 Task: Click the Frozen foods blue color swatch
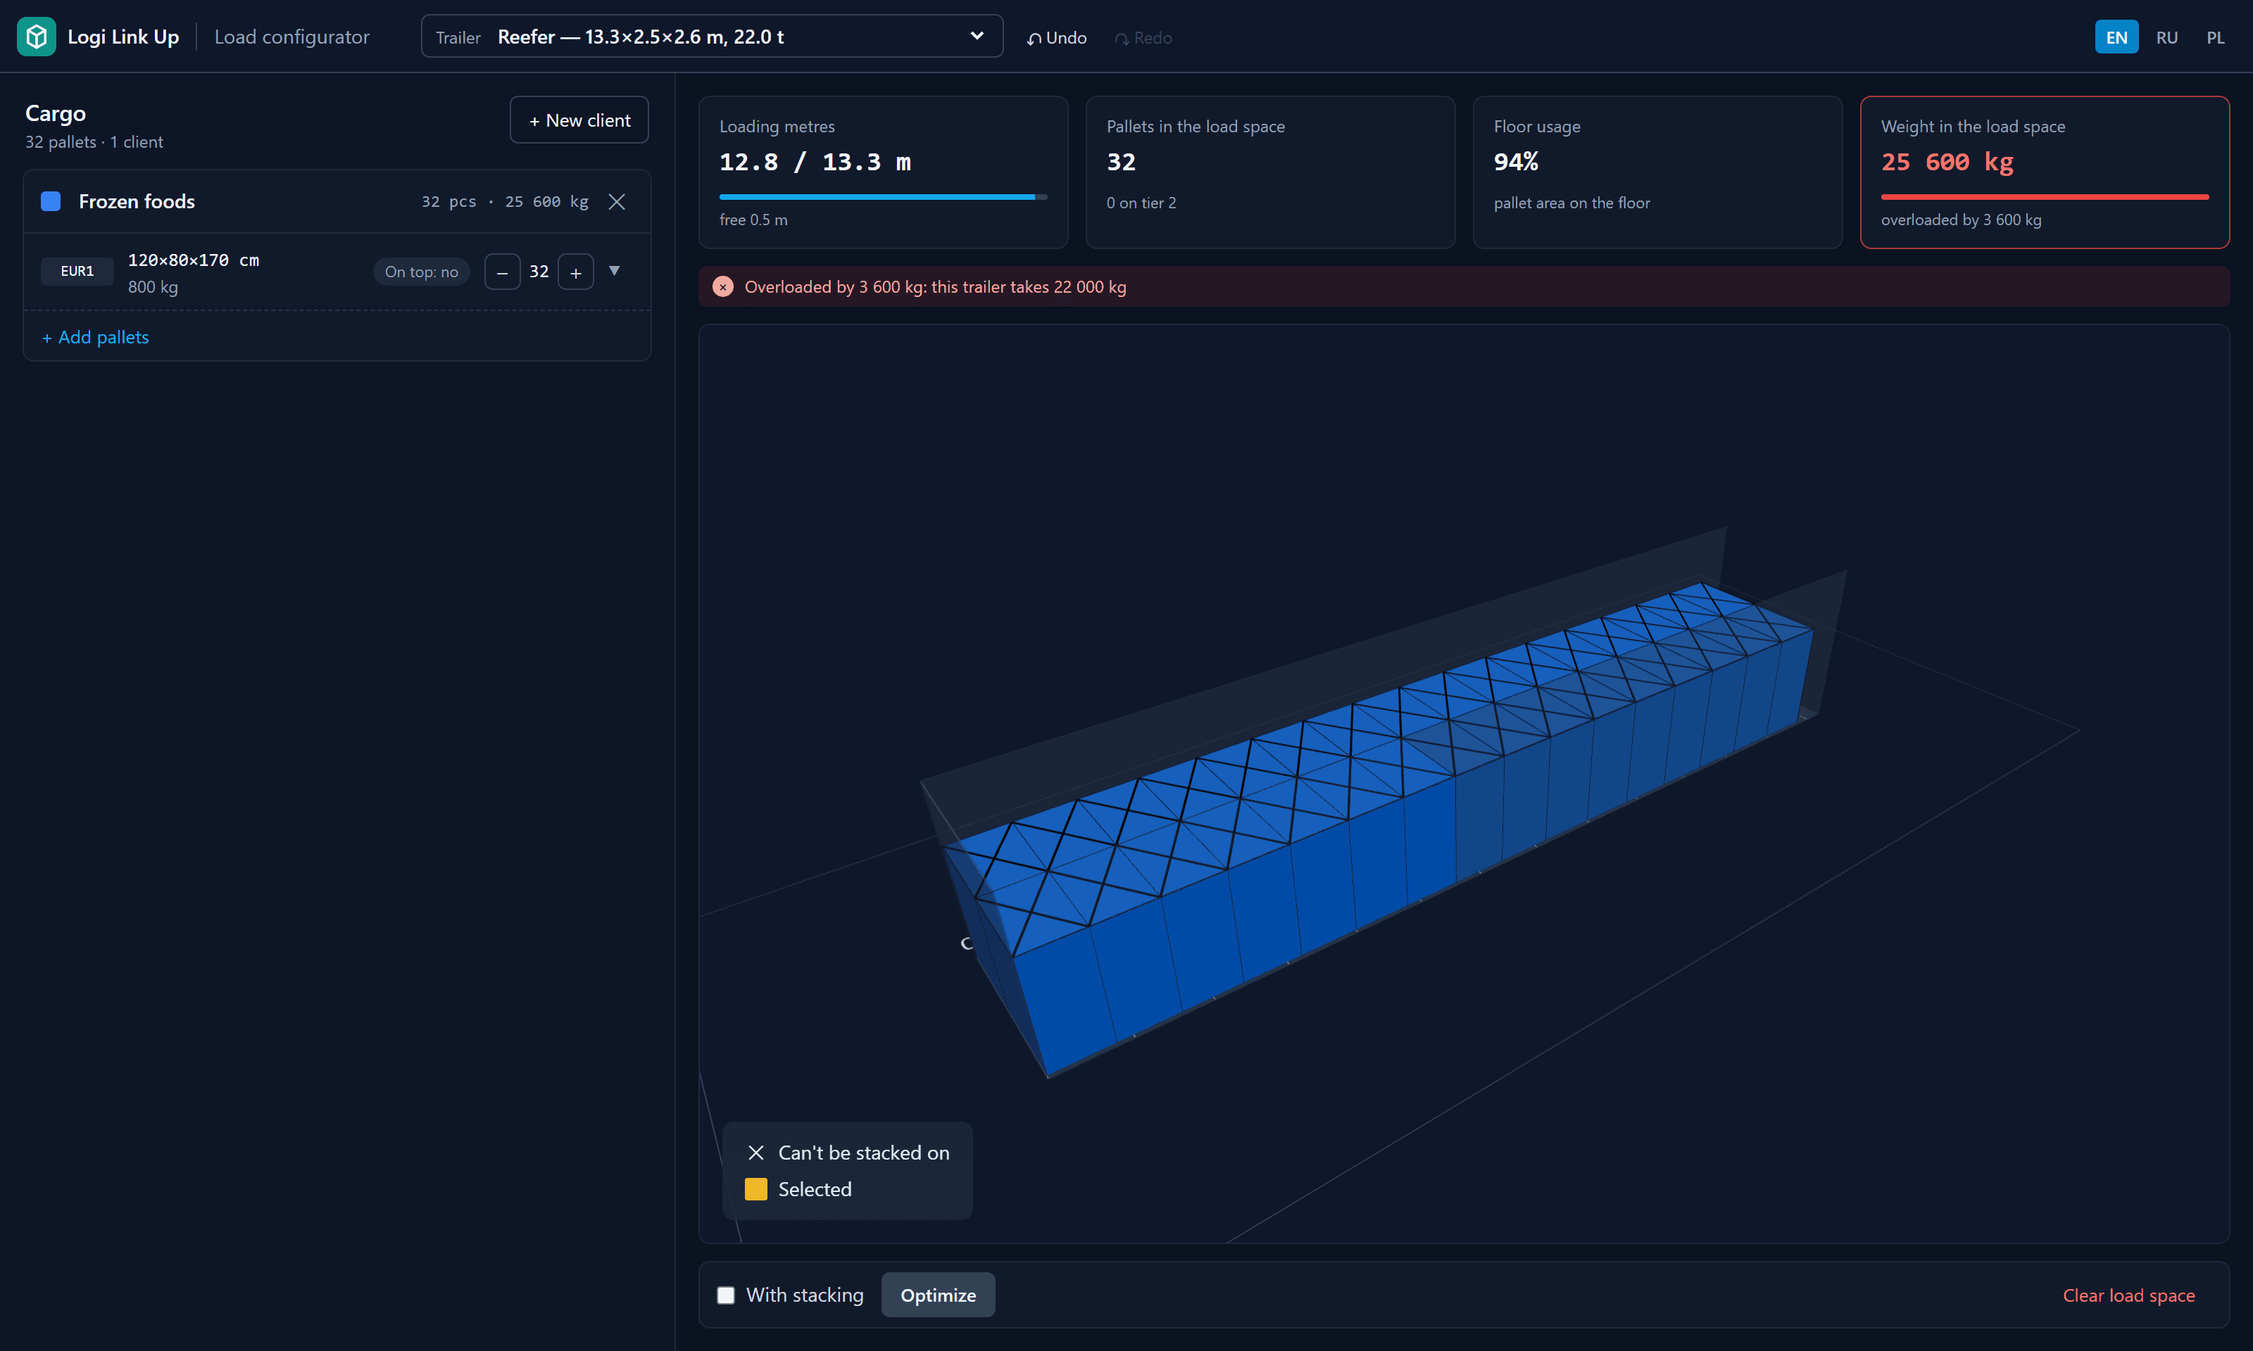pyautogui.click(x=51, y=201)
